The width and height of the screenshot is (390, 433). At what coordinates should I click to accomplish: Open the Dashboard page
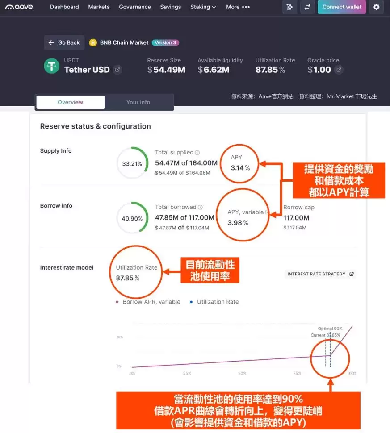(x=64, y=7)
